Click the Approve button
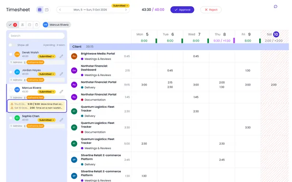Viewport: 292px width, 182px height. pos(182,9)
